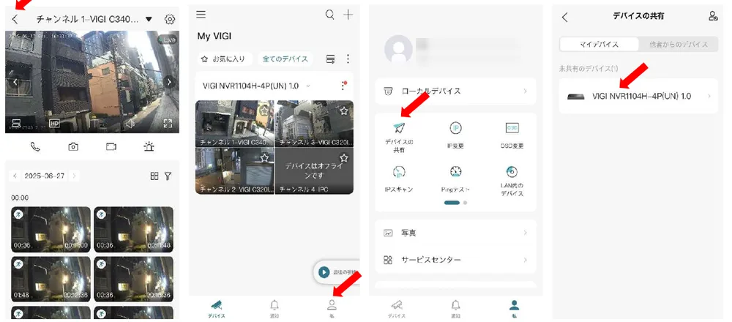Viewport: 732px width, 322px height.
Task: Play first 00:36 recording thumbnail in the top row
Action: [x=51, y=230]
